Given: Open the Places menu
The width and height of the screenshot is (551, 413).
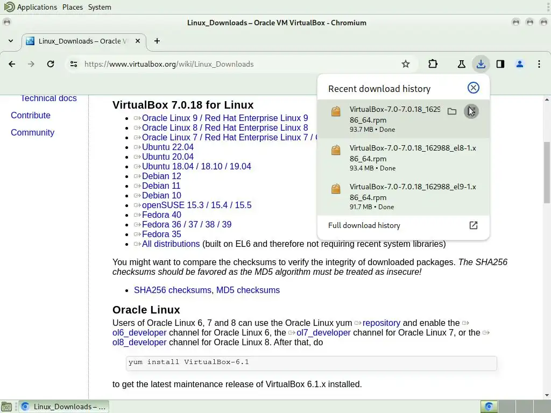Looking at the screenshot, I should point(73,7).
